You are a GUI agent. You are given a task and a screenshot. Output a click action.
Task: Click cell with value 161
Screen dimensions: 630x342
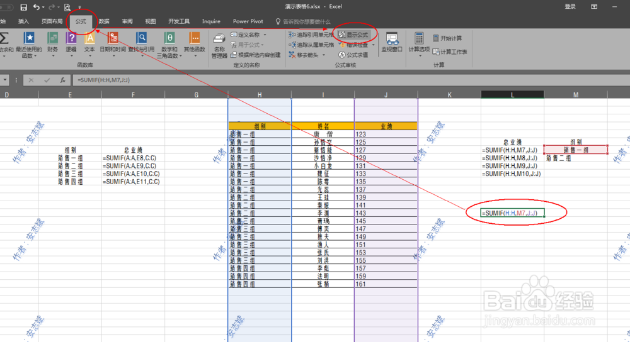(386, 284)
